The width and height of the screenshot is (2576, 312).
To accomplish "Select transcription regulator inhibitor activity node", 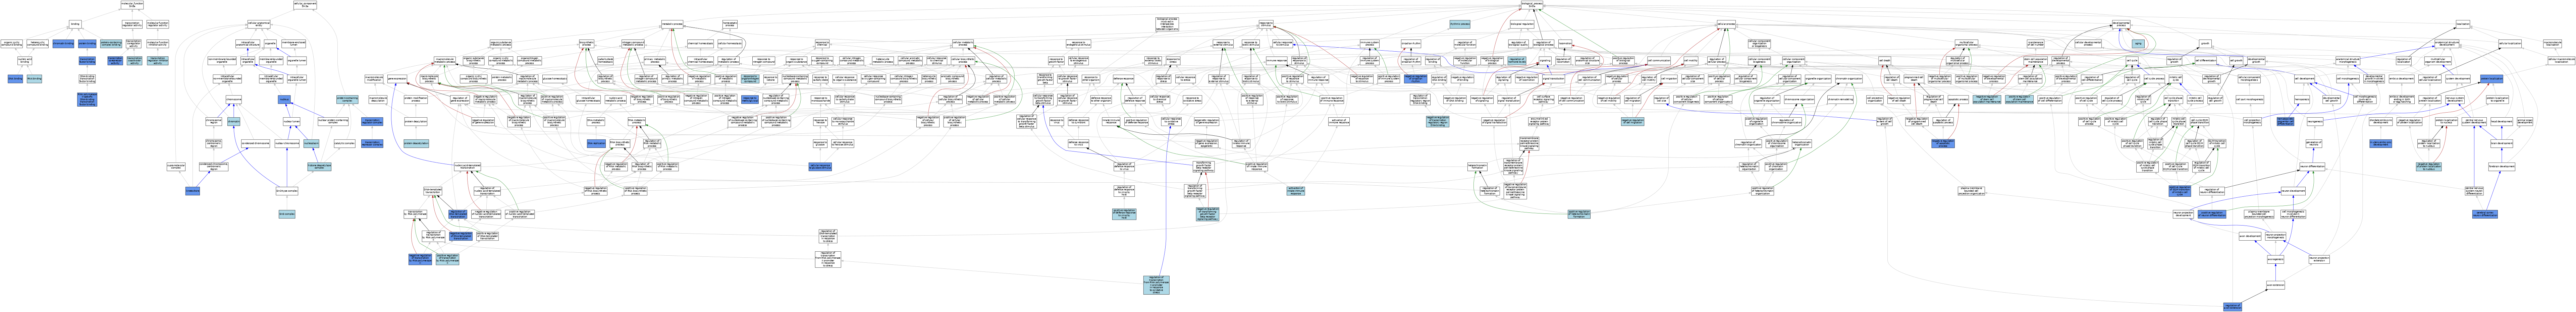I will [158, 61].
